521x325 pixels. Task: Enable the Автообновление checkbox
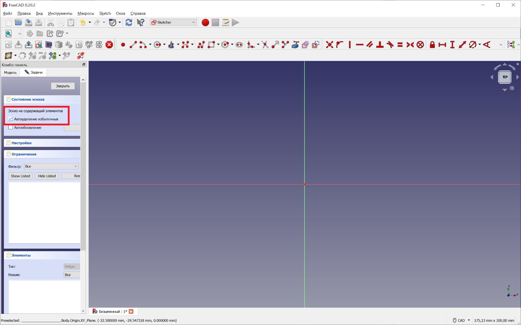(x=10, y=127)
